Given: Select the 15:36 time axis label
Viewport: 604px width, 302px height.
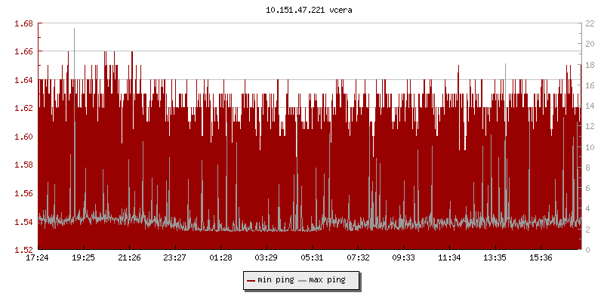Looking at the screenshot, I should (541, 257).
